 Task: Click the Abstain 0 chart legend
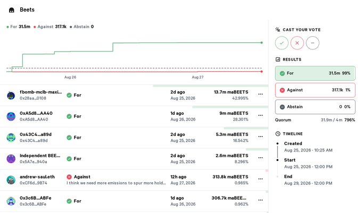pos(82,27)
